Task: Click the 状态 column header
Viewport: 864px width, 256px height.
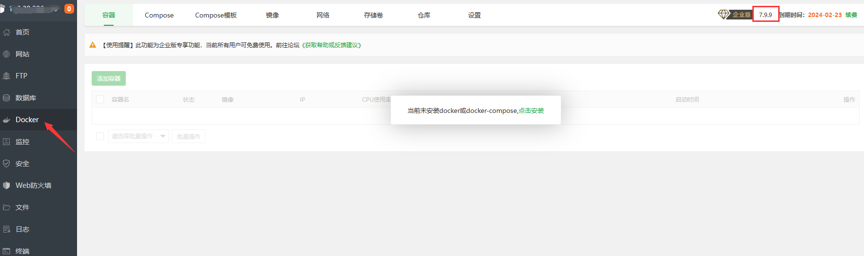Action: coord(189,100)
